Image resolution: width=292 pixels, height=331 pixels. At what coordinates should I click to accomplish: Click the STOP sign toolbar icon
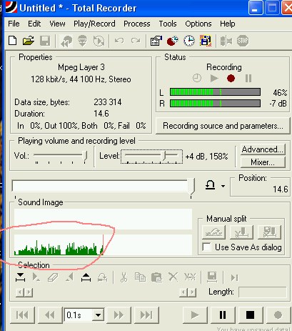(x=243, y=41)
